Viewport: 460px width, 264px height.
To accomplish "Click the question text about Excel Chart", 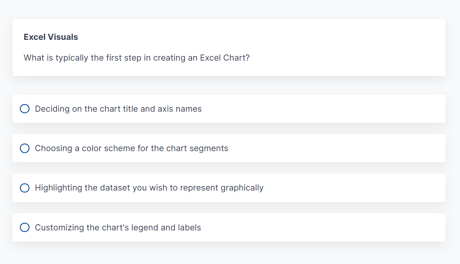I will [x=137, y=58].
